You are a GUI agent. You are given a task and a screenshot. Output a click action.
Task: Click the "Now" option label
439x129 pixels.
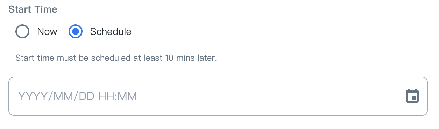[47, 32]
